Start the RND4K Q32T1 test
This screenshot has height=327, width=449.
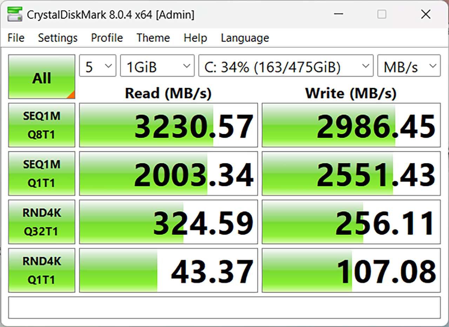click(42, 222)
